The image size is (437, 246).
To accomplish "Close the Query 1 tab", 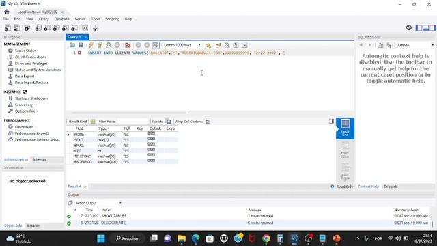I will [85, 37].
